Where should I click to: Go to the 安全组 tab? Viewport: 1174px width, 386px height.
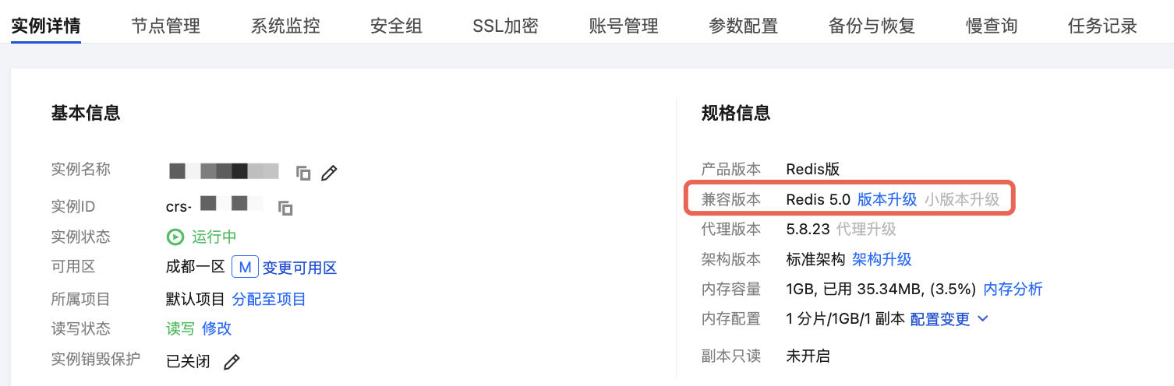tap(396, 26)
